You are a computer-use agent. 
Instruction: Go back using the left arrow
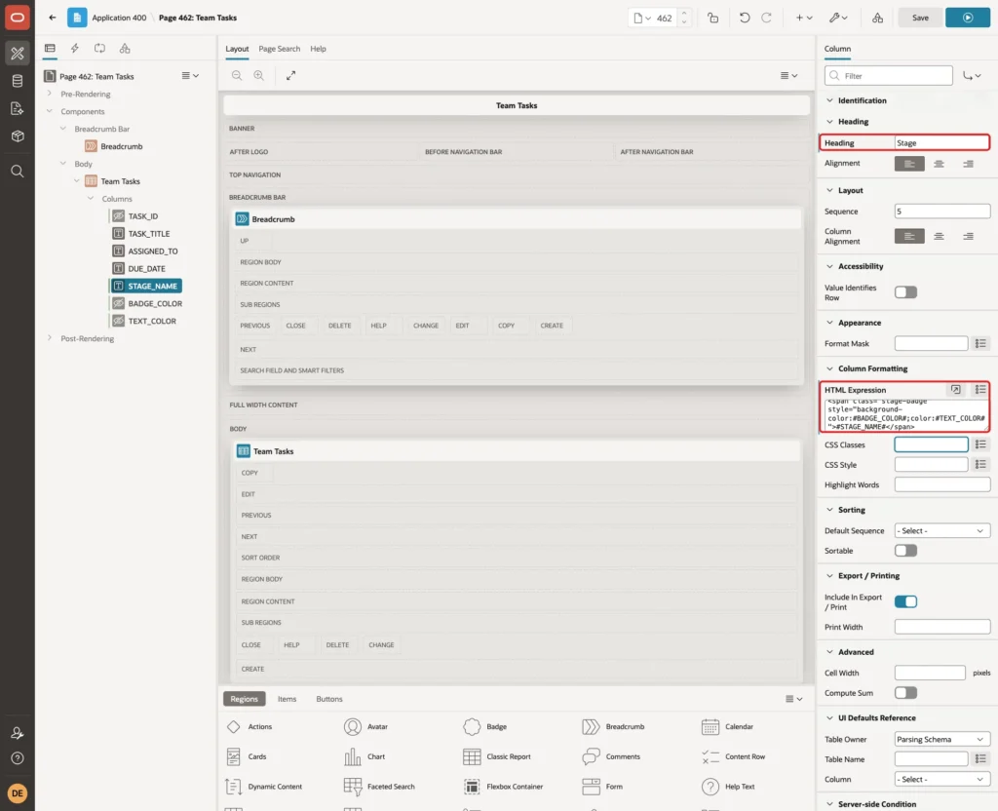53,18
